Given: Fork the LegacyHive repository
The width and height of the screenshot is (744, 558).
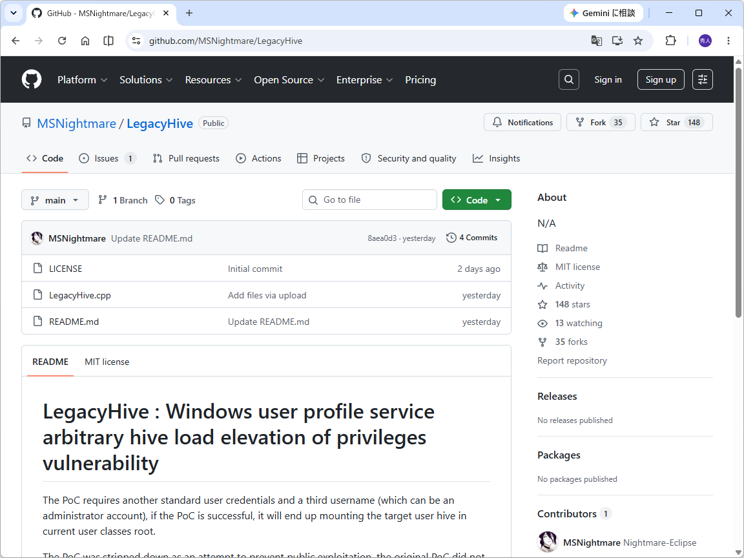Looking at the screenshot, I should tap(601, 123).
